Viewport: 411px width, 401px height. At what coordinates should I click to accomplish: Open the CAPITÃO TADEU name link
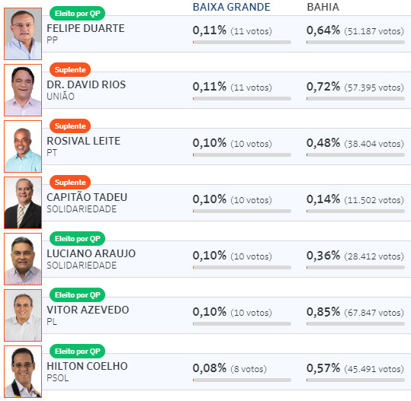[x=87, y=197]
